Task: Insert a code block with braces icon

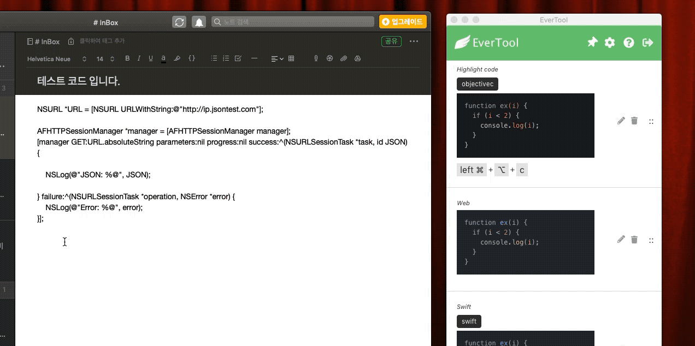Action: 192,58
